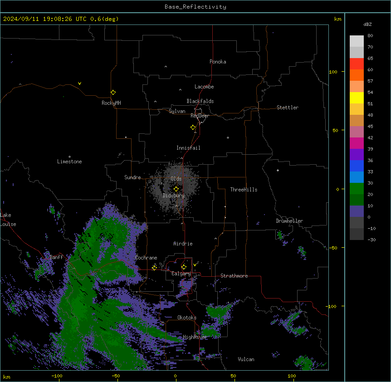Click the ThreeHills town label
391x382 pixels.
pos(244,190)
